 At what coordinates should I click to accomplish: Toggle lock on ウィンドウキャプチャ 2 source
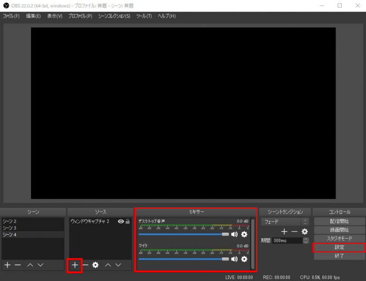(x=128, y=221)
